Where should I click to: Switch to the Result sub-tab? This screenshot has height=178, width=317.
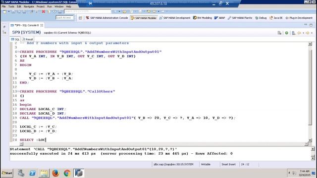coord(28,39)
